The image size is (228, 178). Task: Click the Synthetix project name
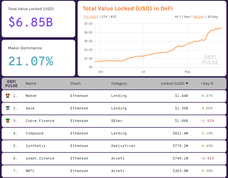pos(36,146)
